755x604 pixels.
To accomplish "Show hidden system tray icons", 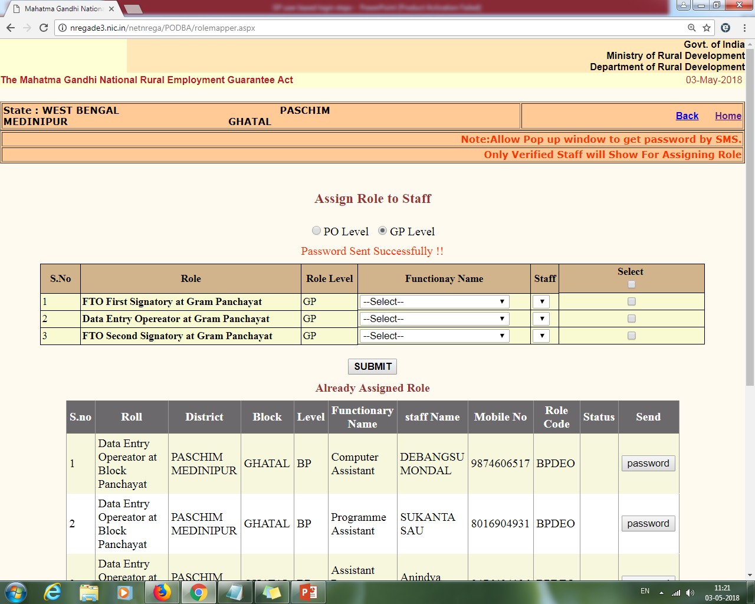I will coord(661,593).
